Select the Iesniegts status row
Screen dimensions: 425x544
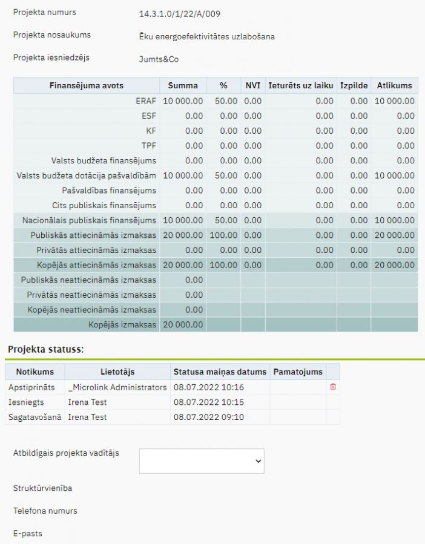(26, 402)
